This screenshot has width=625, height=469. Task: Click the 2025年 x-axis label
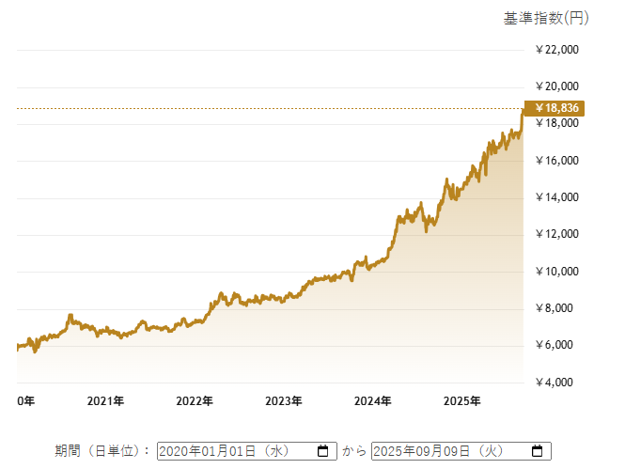tap(462, 401)
